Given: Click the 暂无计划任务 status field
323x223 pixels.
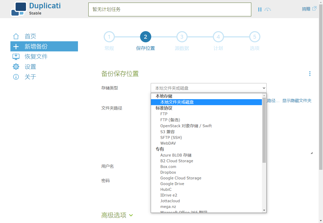Looking at the screenshot, I should [170, 10].
